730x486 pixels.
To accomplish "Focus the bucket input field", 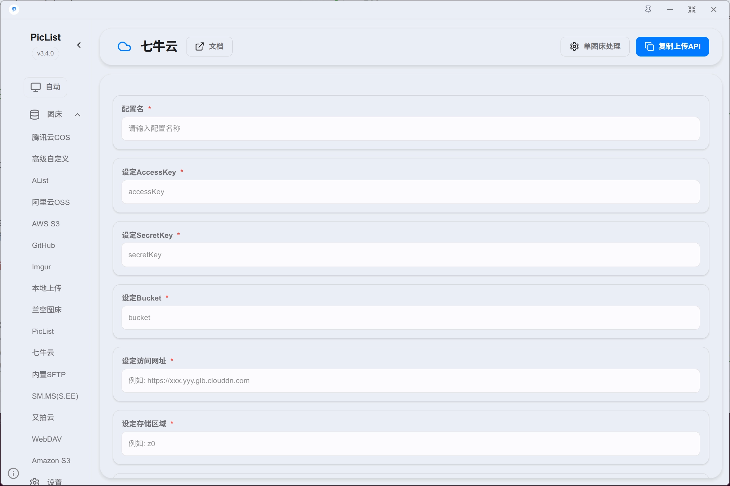I will coord(410,318).
